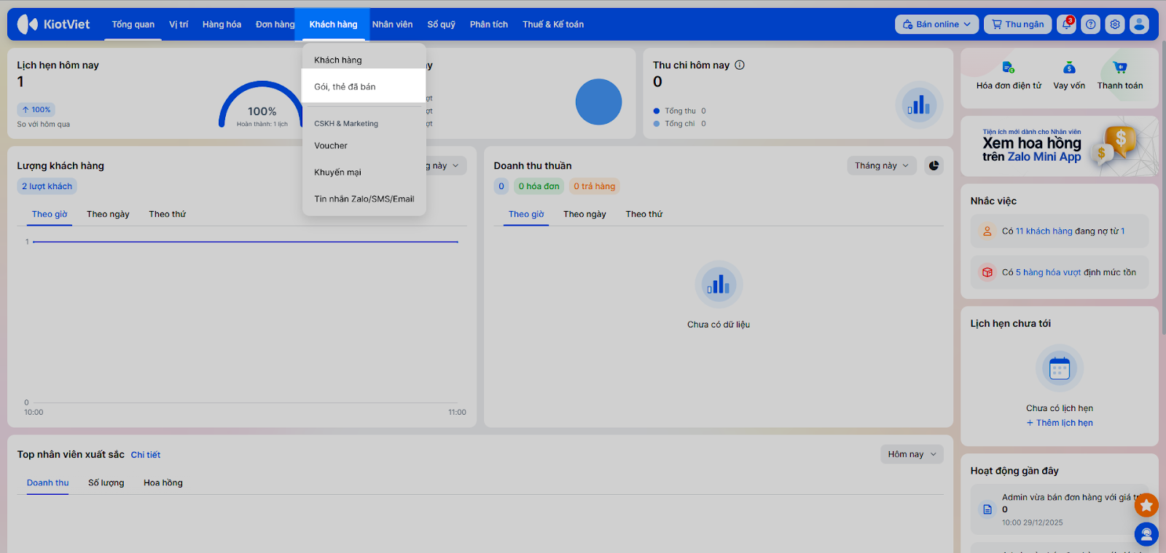Click the Thêm lịch hẹn link
Screen dimensions: 1166x553
coord(1060,423)
